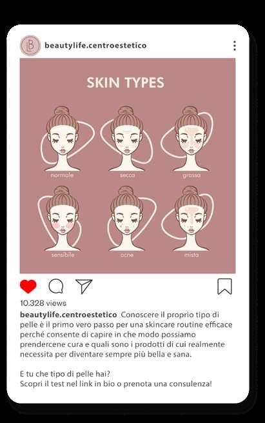The image size is (265, 423).
Task: Select the acne skin face illustration
Action: click(127, 219)
